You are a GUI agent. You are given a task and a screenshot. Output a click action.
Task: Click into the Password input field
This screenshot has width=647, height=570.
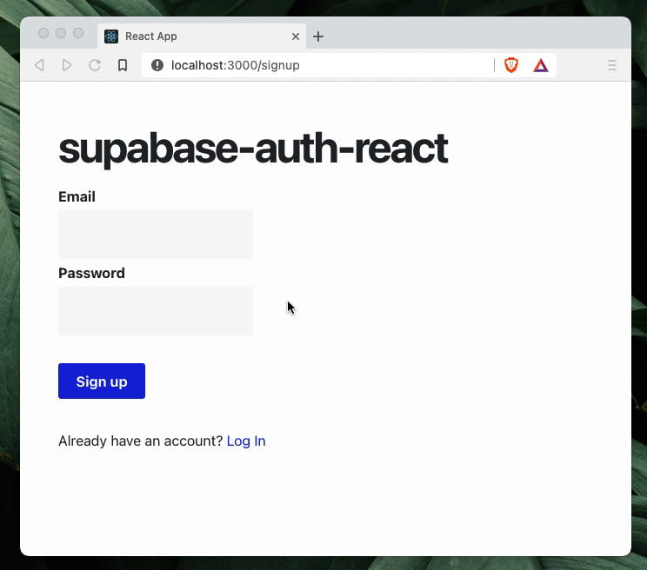point(156,311)
